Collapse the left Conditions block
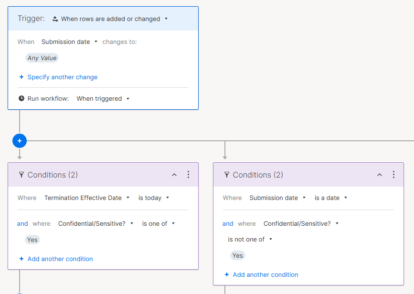Image resolution: width=414 pixels, height=294 pixels. [x=174, y=175]
